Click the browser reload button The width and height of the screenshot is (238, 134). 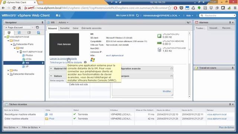coord(14,8)
